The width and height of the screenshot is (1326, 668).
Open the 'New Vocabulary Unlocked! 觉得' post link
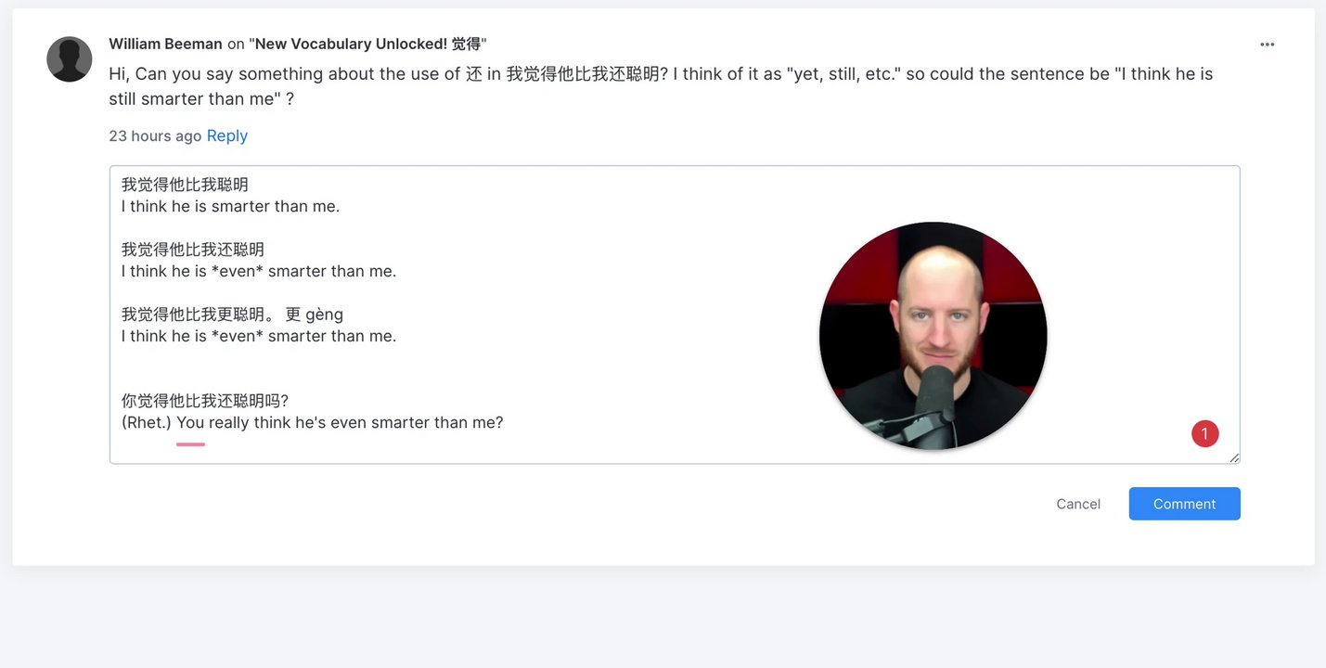coord(367,44)
